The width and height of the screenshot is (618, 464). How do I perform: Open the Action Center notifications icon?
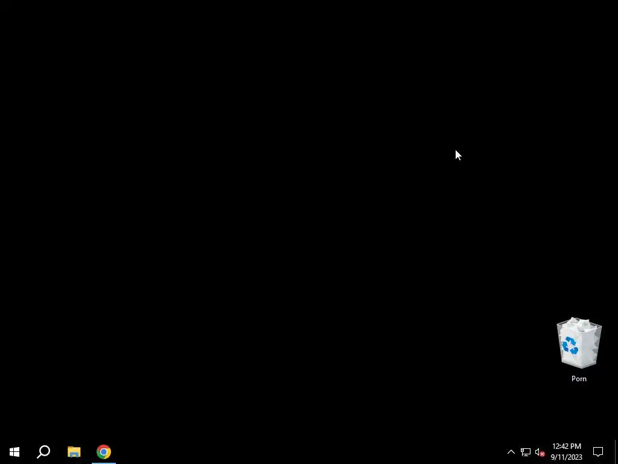click(598, 452)
